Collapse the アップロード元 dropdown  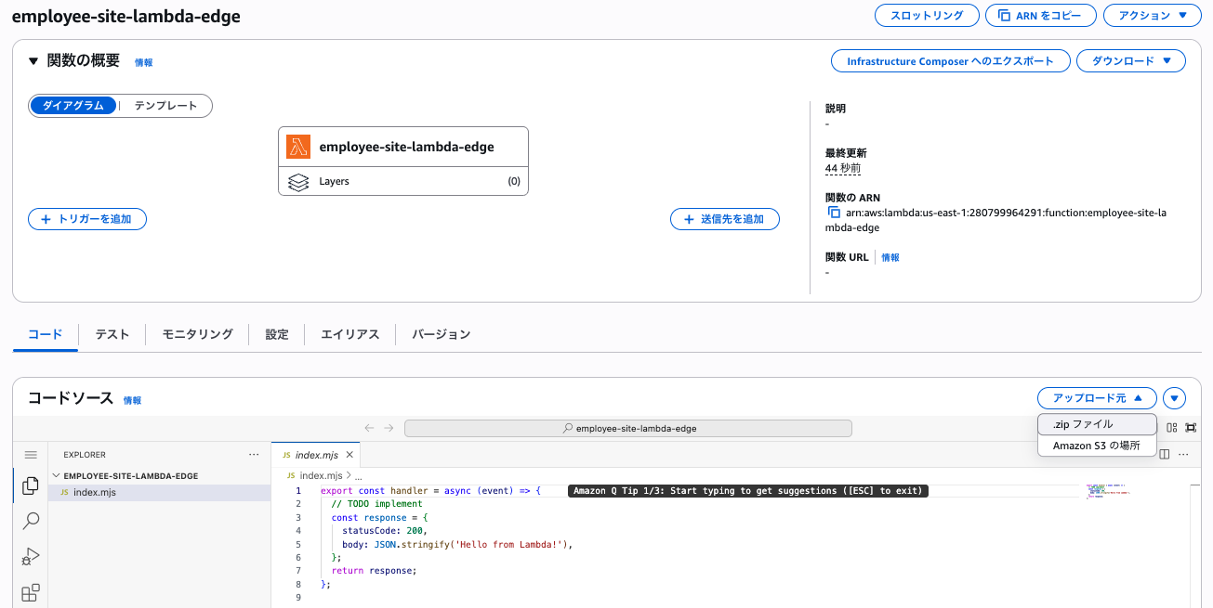click(x=1097, y=398)
